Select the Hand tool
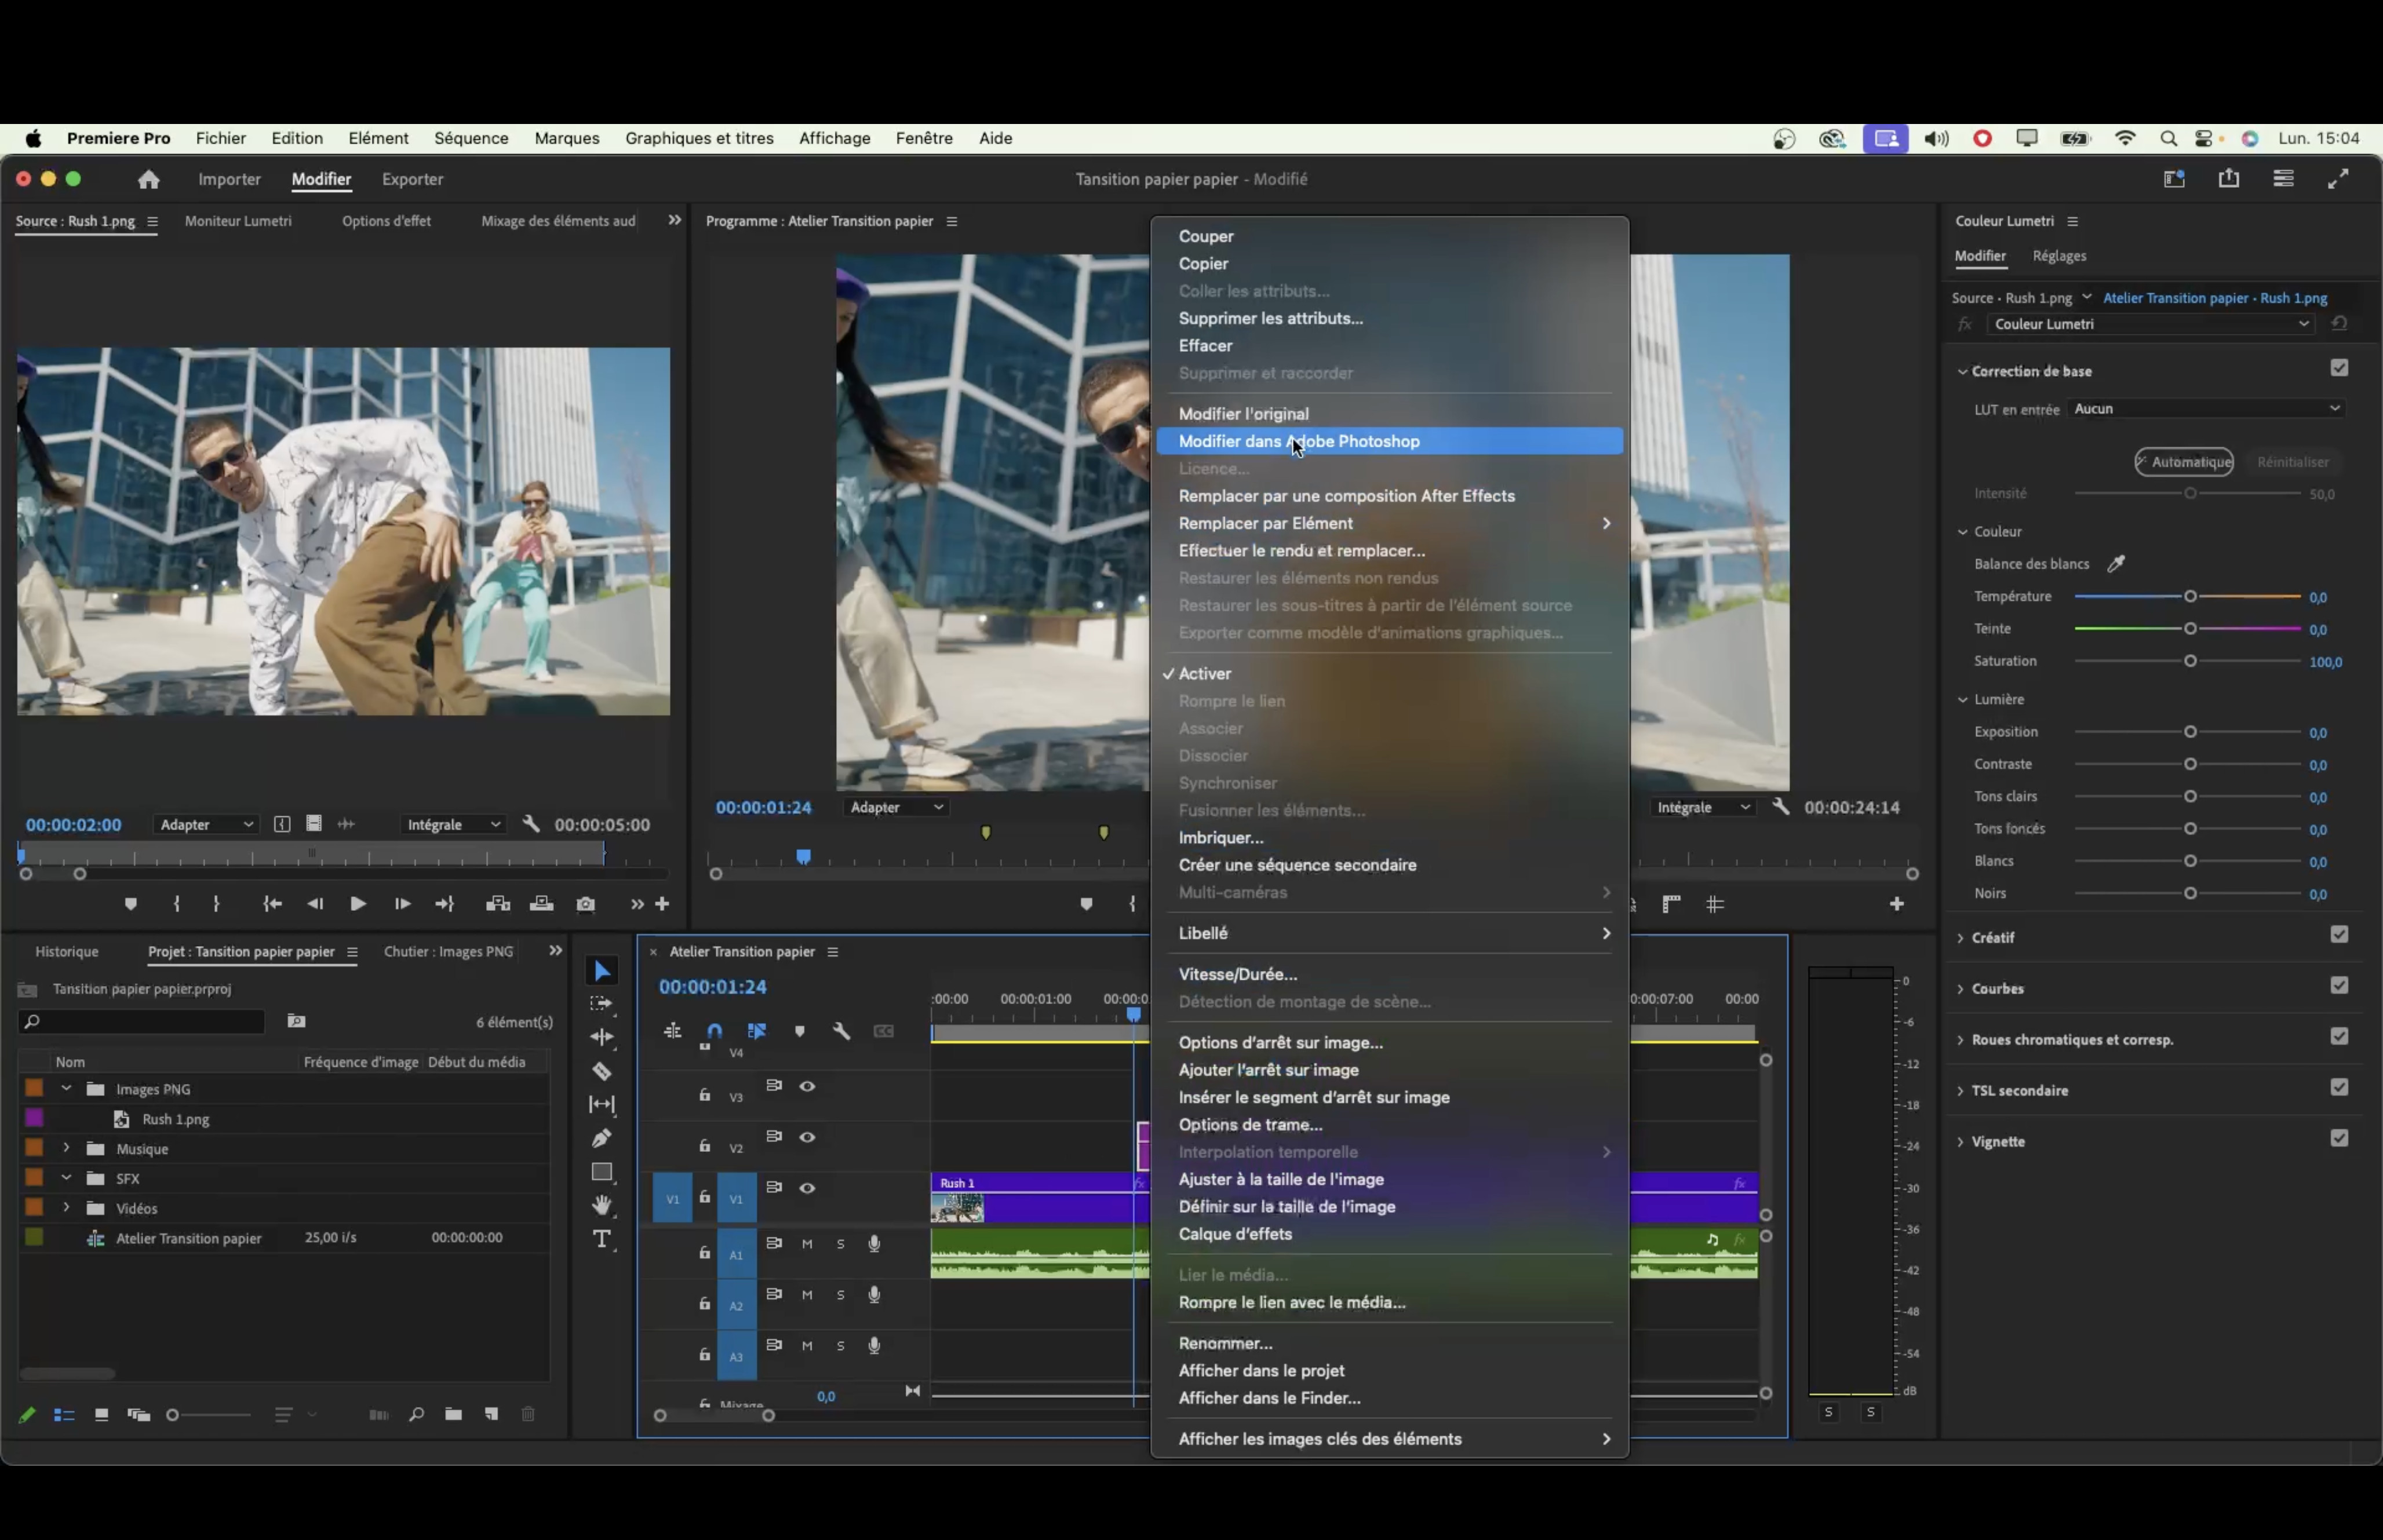 click(601, 1205)
